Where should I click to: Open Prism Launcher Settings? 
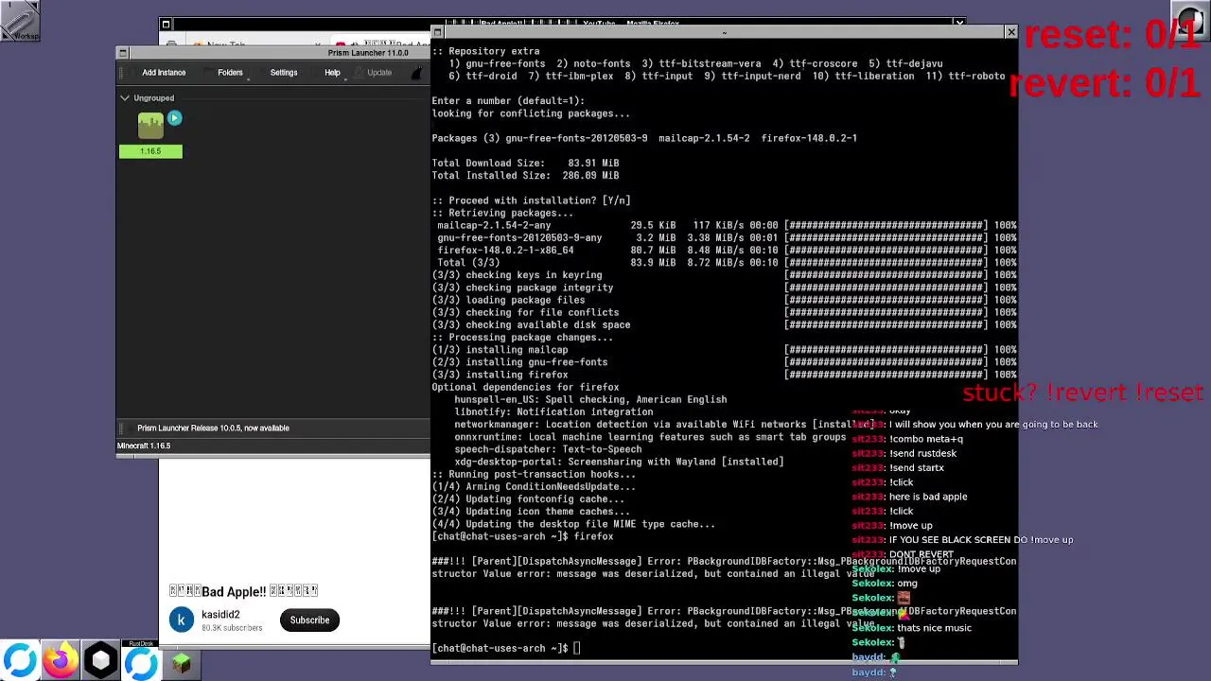[284, 73]
